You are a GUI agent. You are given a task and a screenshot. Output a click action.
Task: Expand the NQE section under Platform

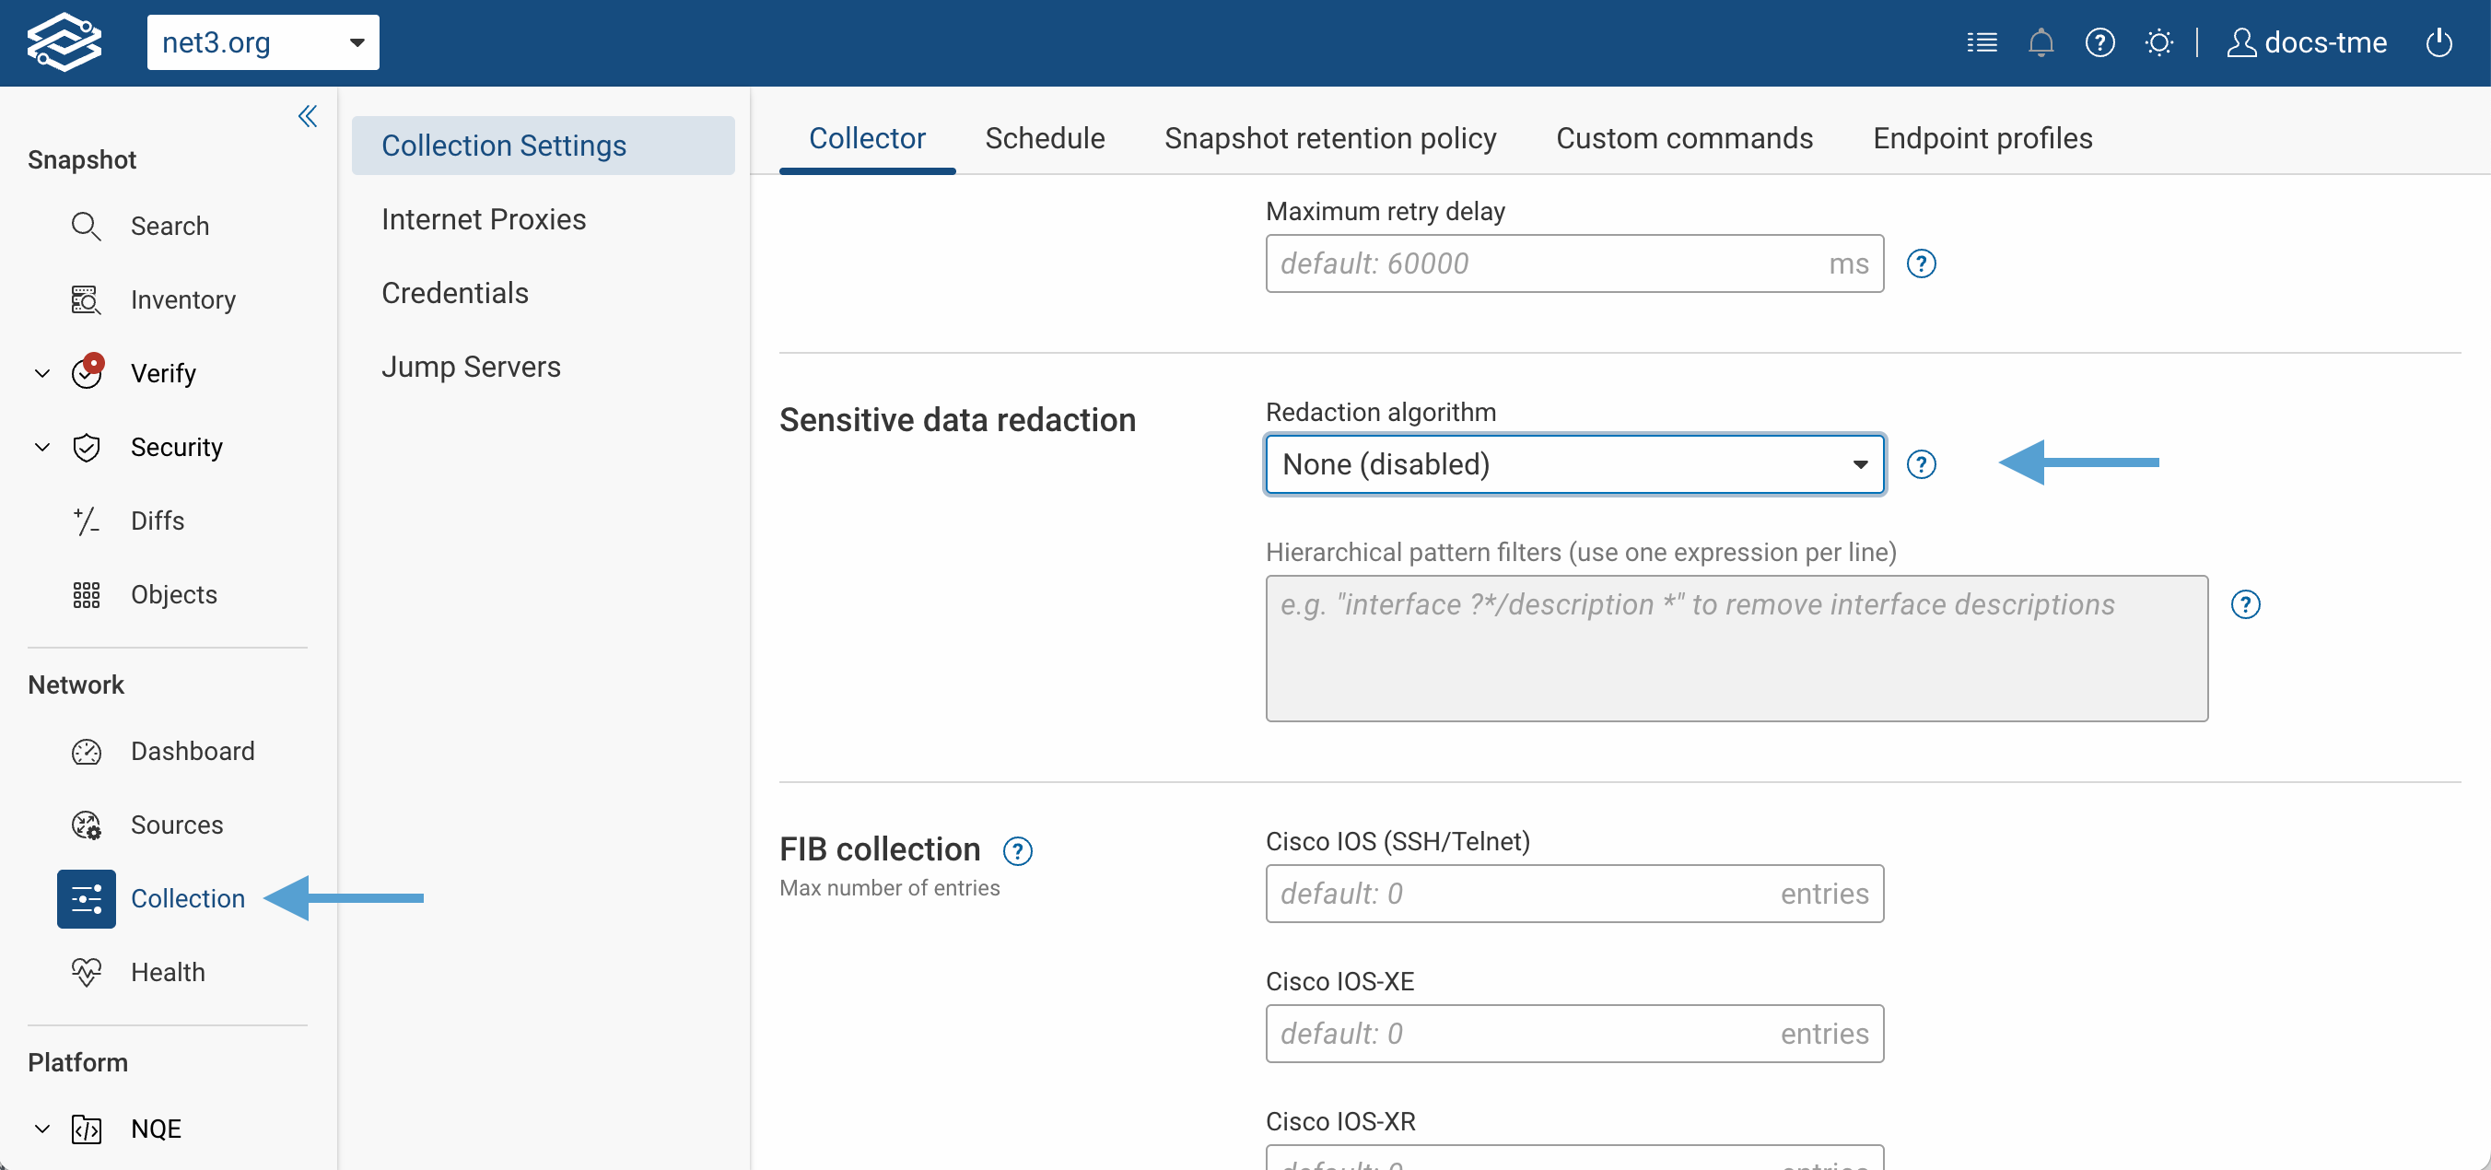coord(41,1129)
